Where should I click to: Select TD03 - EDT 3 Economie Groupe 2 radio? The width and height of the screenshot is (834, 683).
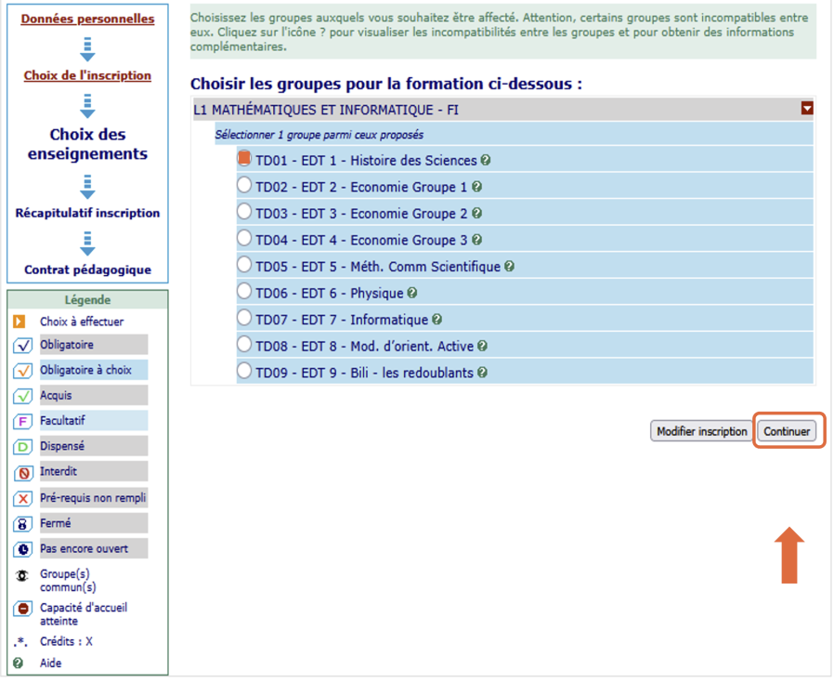point(244,211)
